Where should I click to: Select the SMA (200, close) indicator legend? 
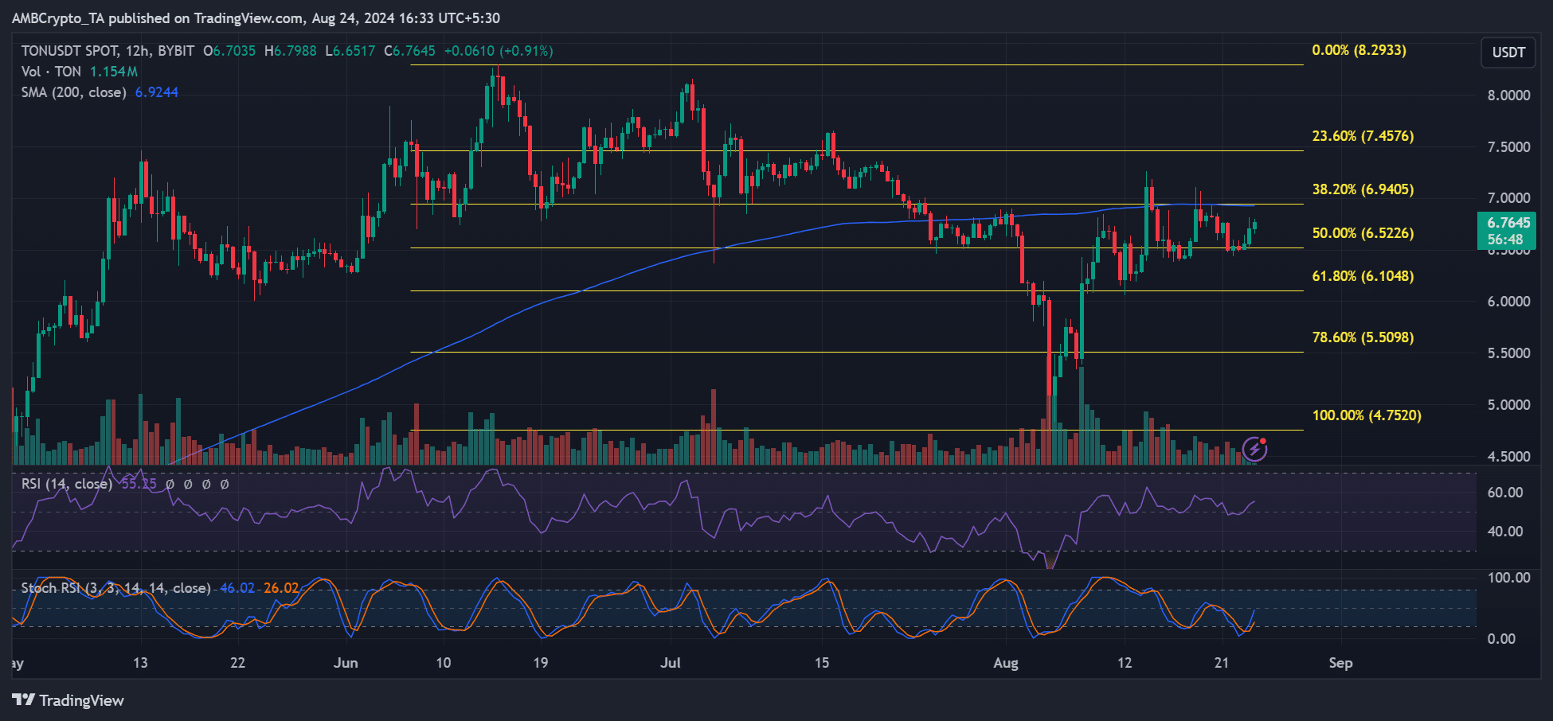pos(74,92)
